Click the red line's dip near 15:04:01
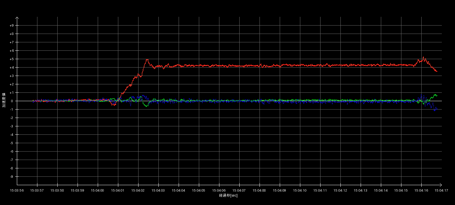The image size is (455, 205). point(113,105)
